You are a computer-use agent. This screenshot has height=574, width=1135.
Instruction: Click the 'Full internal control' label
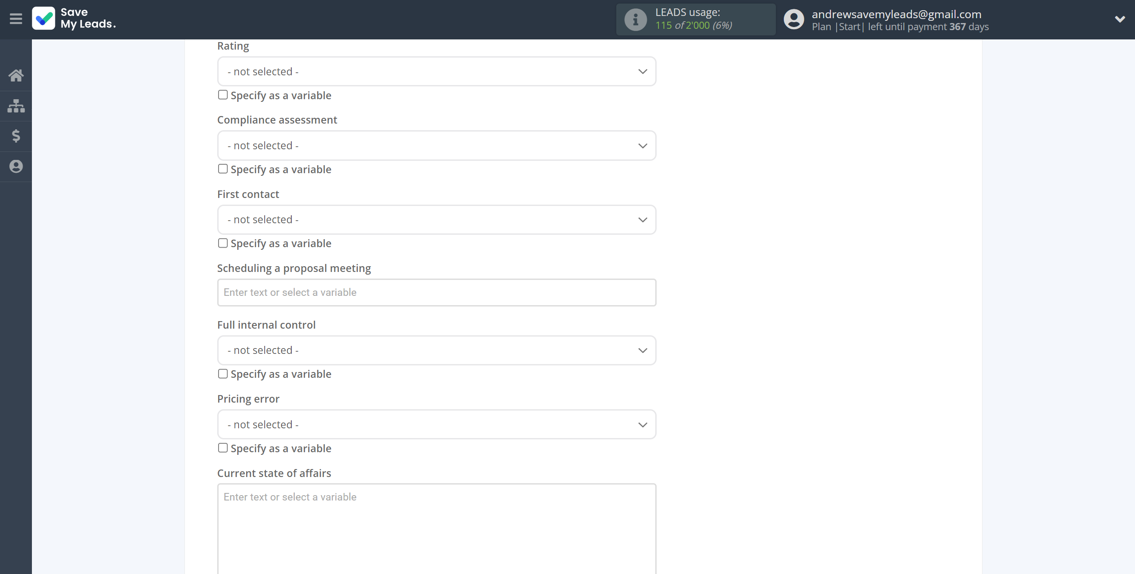[x=266, y=325]
